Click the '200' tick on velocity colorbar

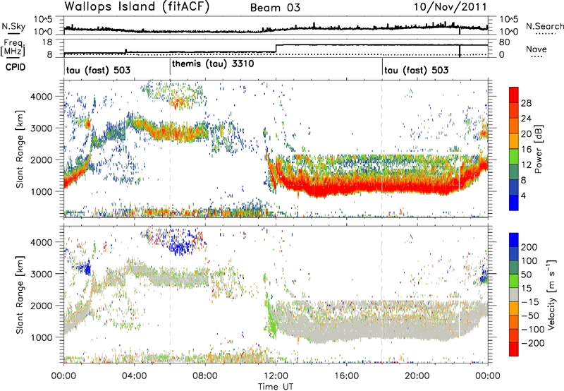[x=529, y=247]
